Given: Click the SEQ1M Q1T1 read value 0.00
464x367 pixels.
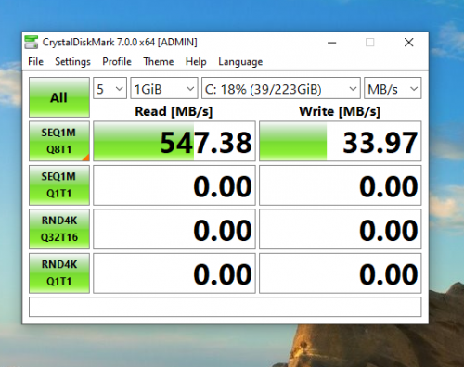Looking at the screenshot, I should coord(174,185).
